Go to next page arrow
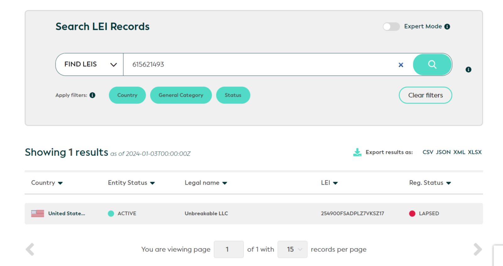The height and width of the screenshot is (266, 503). point(478,249)
